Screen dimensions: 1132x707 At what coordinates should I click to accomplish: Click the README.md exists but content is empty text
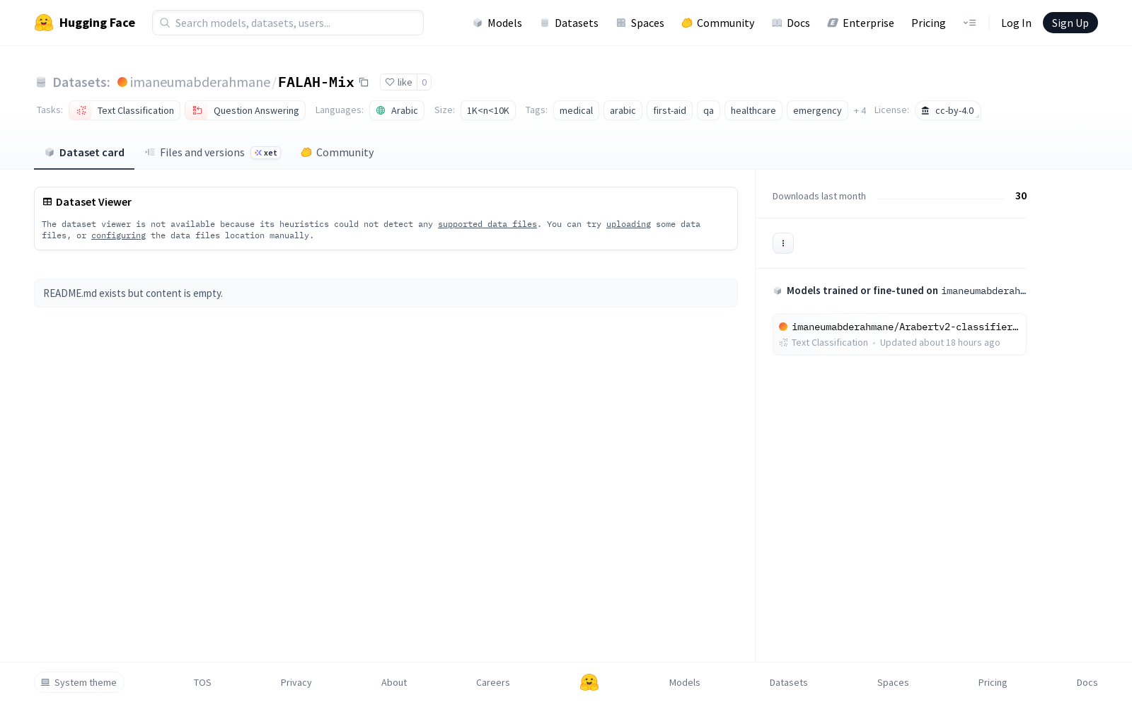[x=133, y=293]
